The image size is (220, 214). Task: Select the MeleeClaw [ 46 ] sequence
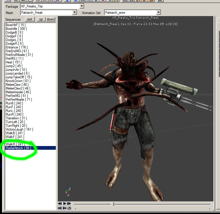coord(30,85)
